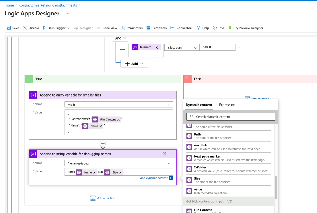Click the Save toolbar icon
317x213 pixels.
coord(8,28)
